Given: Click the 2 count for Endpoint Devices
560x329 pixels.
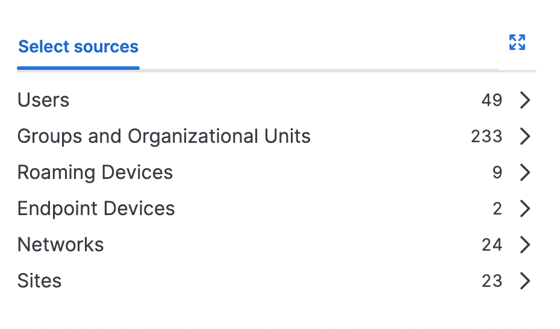Looking at the screenshot, I should click(x=497, y=208).
